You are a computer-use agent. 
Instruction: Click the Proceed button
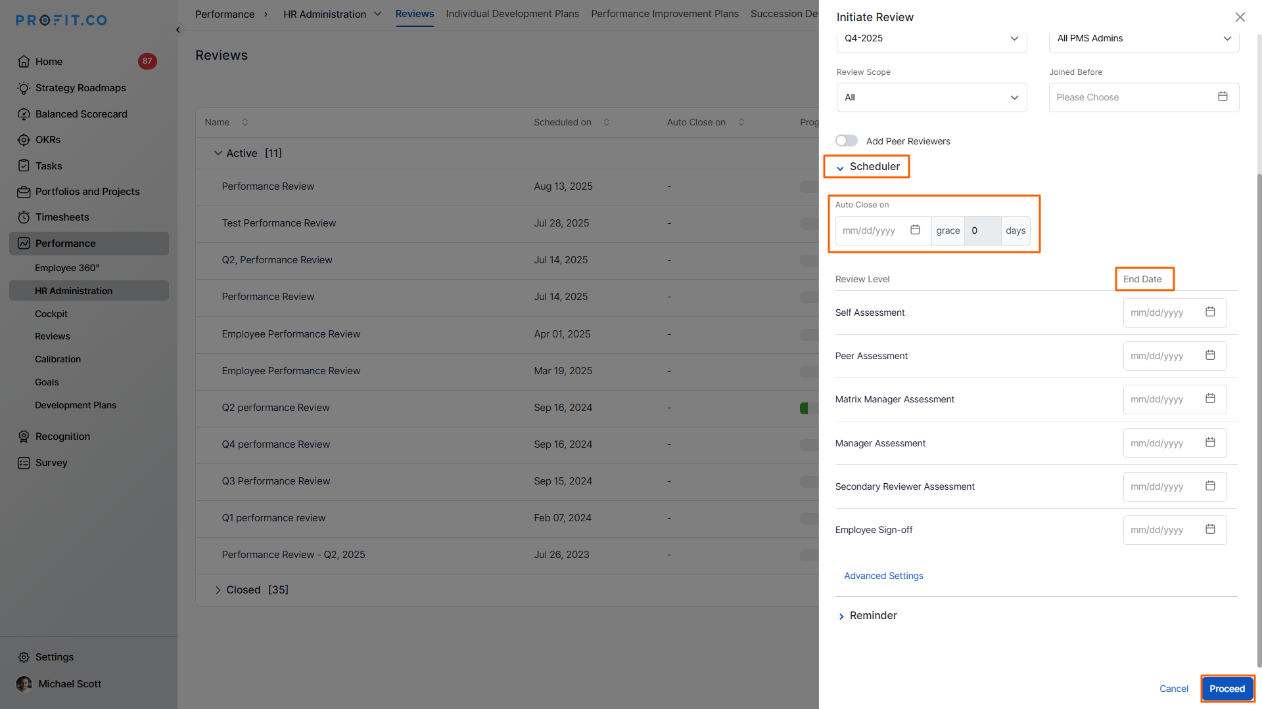[x=1227, y=689]
